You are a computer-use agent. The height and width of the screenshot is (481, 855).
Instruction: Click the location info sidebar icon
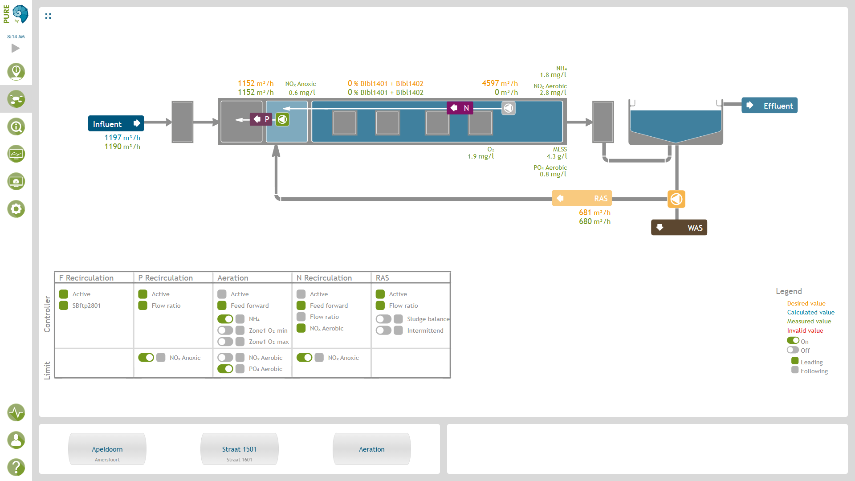point(16,71)
